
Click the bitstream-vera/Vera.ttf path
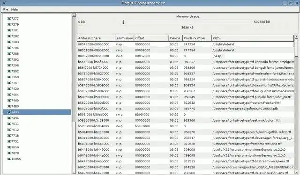click(251, 161)
